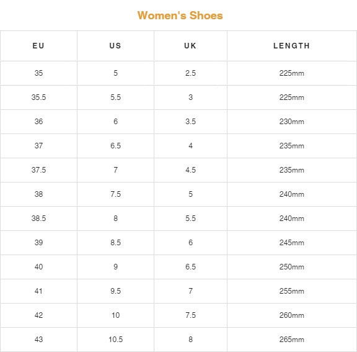Click US size 9.5 cell

pyautogui.click(x=115, y=291)
